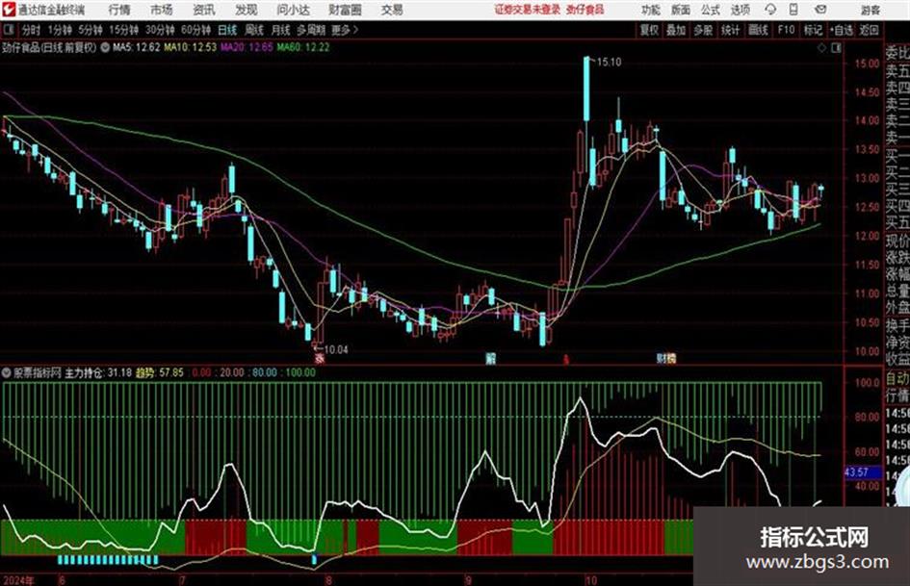The height and width of the screenshot is (586, 910).
Task: Click the MA10: 12.53 indicator value
Action: tap(190, 47)
